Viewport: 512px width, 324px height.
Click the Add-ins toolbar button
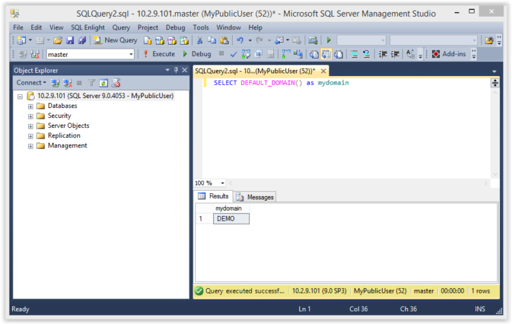pos(449,54)
